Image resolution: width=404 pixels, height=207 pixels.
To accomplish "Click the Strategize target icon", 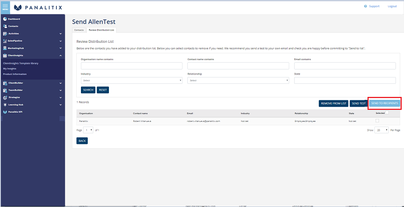I will [x=5, y=97].
